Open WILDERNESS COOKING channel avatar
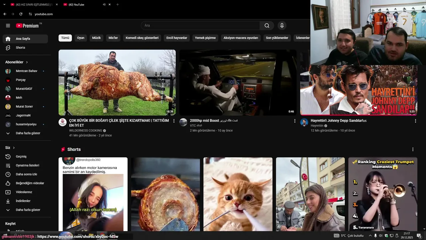Image resolution: width=426 pixels, height=240 pixels. click(63, 122)
